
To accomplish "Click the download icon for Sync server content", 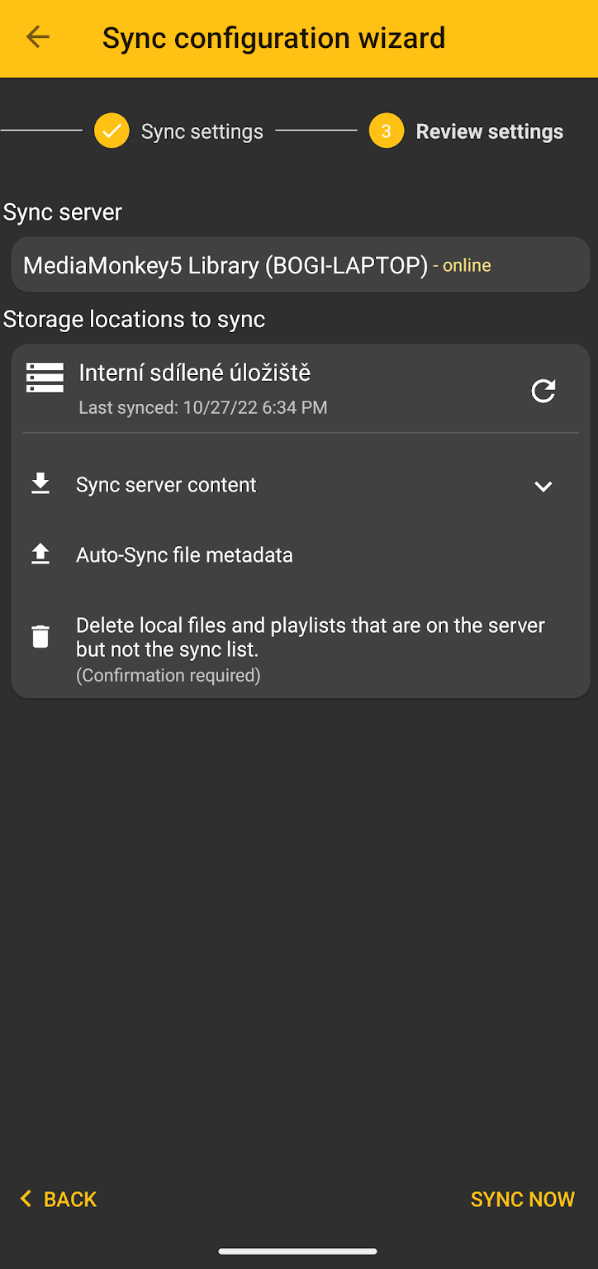I will tap(40, 484).
